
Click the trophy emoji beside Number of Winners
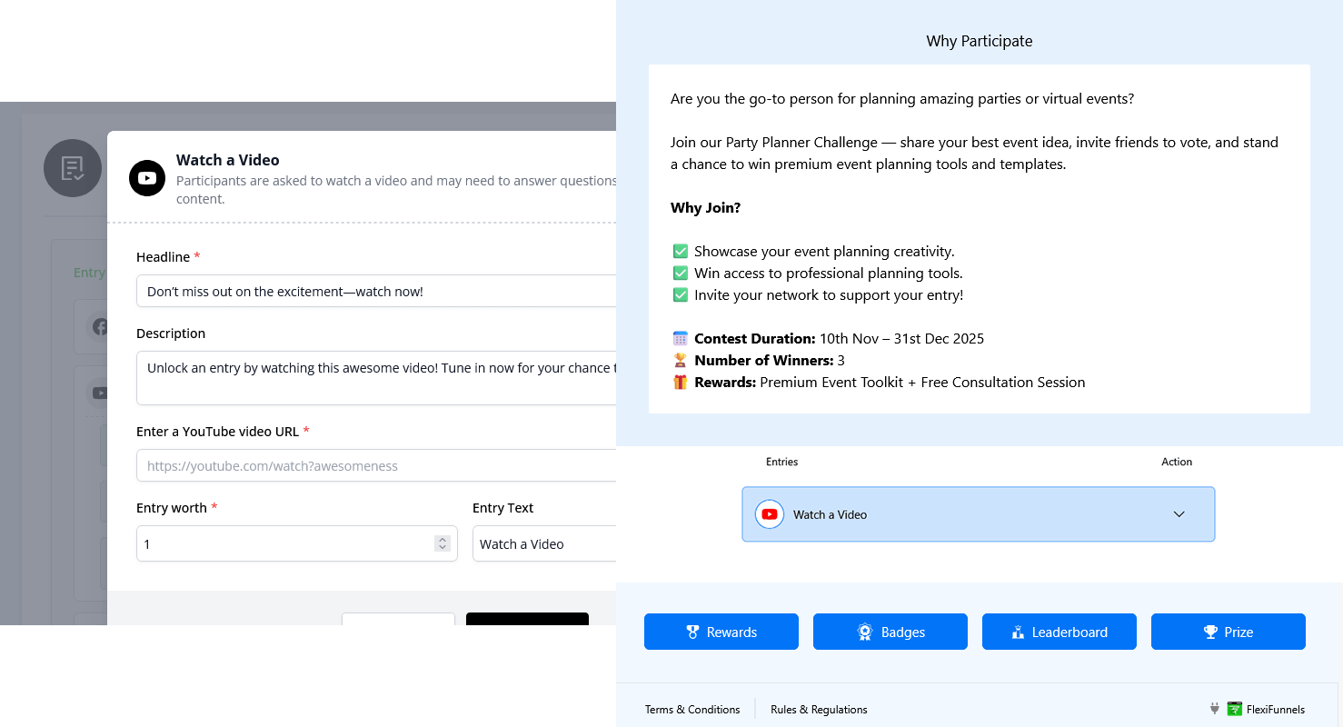(680, 360)
